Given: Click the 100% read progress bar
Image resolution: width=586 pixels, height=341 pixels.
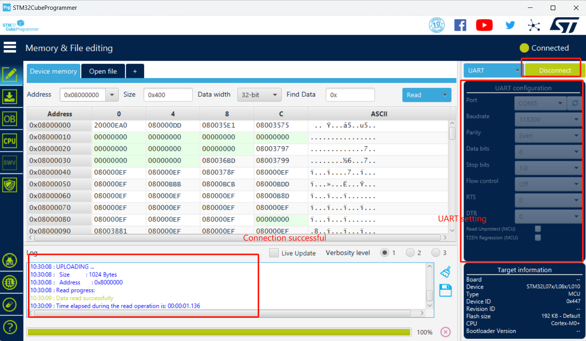Looking at the screenshot, I should (219, 332).
